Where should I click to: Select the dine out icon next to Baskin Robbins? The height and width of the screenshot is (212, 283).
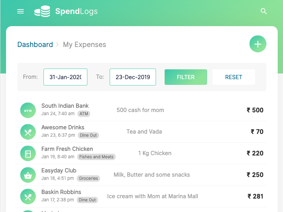coord(28,196)
